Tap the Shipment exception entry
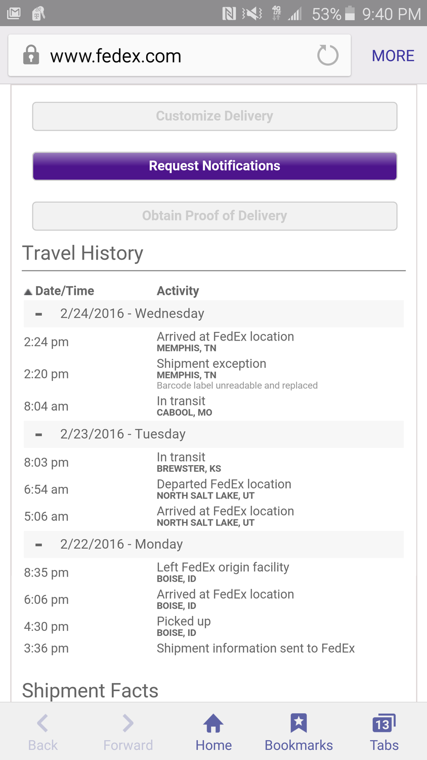The width and height of the screenshot is (427, 760). pos(211,364)
